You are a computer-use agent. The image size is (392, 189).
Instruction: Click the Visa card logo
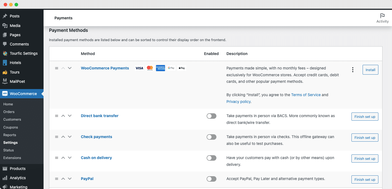point(139,68)
